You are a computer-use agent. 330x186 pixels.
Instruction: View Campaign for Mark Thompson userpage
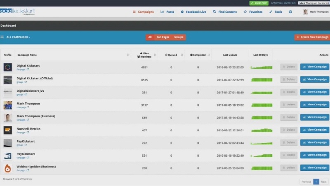point(315,105)
